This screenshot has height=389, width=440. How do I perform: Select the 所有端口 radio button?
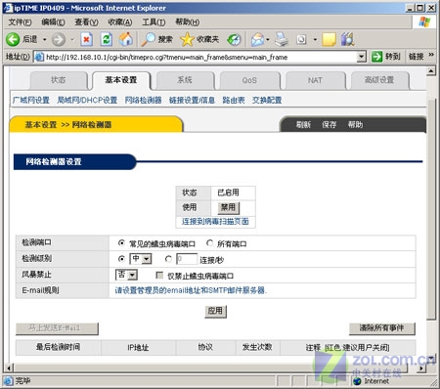click(209, 242)
